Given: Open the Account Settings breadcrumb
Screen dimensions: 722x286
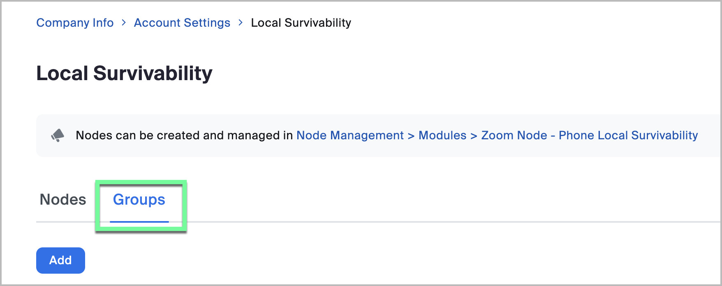Looking at the screenshot, I should pos(182,23).
